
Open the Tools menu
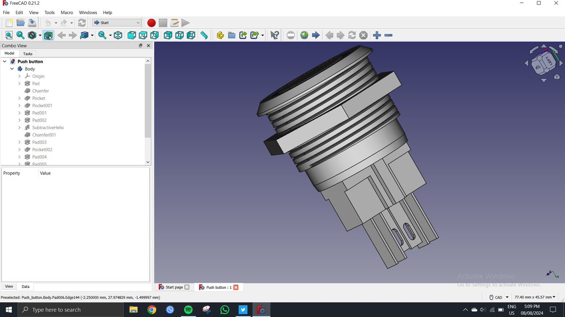click(49, 13)
